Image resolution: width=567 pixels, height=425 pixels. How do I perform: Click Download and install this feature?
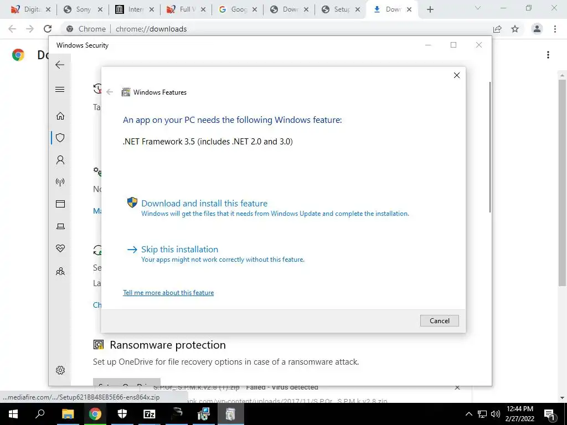[x=204, y=204]
